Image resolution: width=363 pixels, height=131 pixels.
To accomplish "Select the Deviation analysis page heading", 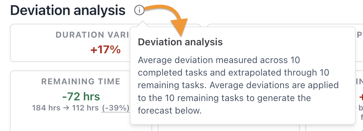I will point(68,10).
